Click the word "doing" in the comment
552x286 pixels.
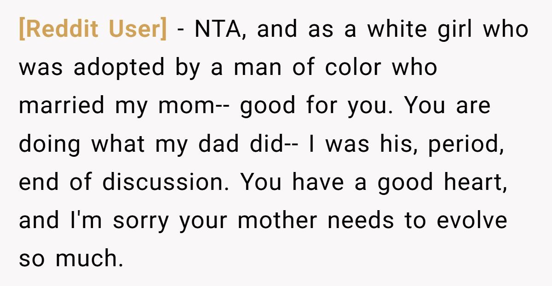tap(51, 144)
